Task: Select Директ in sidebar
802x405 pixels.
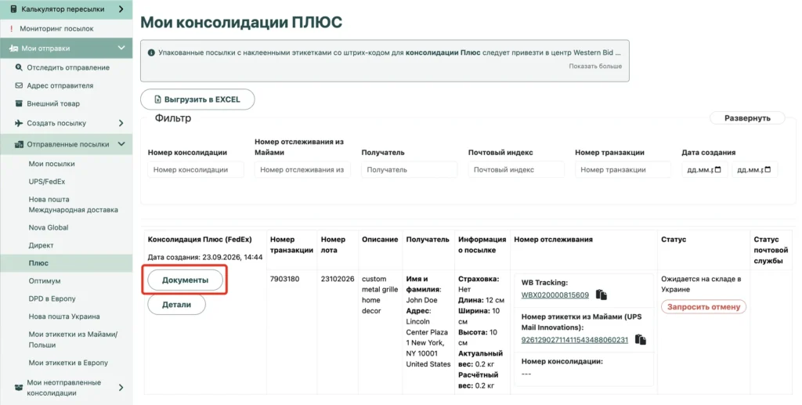Action: pyautogui.click(x=41, y=245)
